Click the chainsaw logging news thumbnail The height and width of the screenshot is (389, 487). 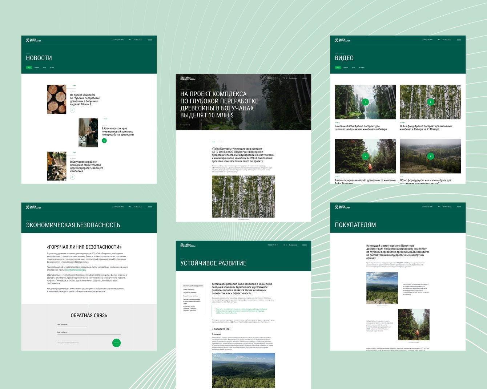coord(57,166)
